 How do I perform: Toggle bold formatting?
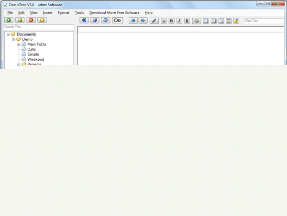[172, 21]
